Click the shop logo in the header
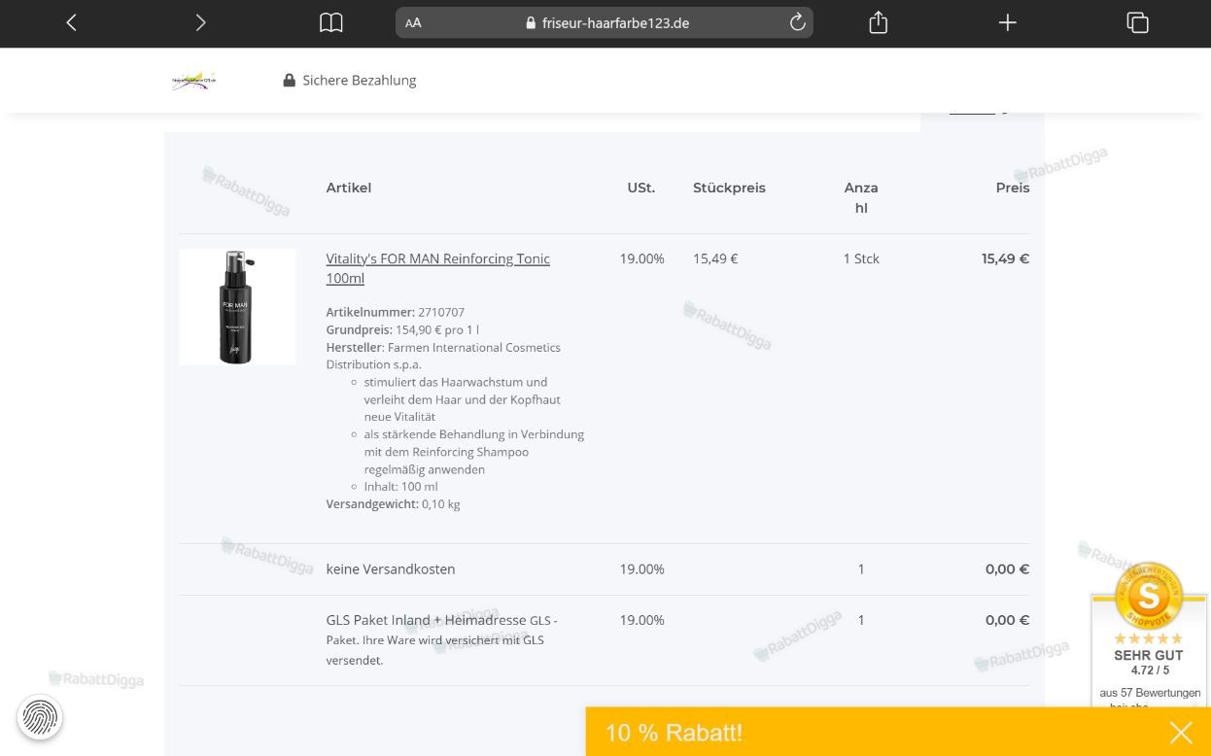 [193, 81]
